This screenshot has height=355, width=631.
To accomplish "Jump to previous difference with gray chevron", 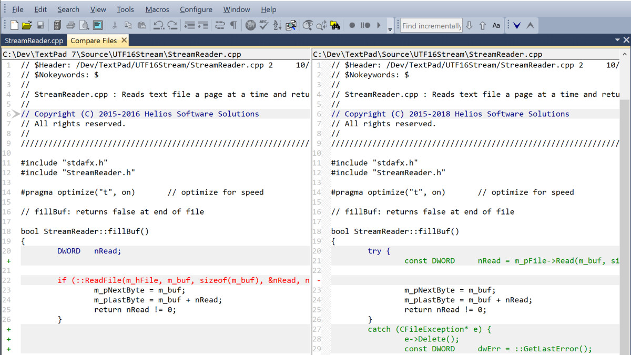I will coord(531,25).
